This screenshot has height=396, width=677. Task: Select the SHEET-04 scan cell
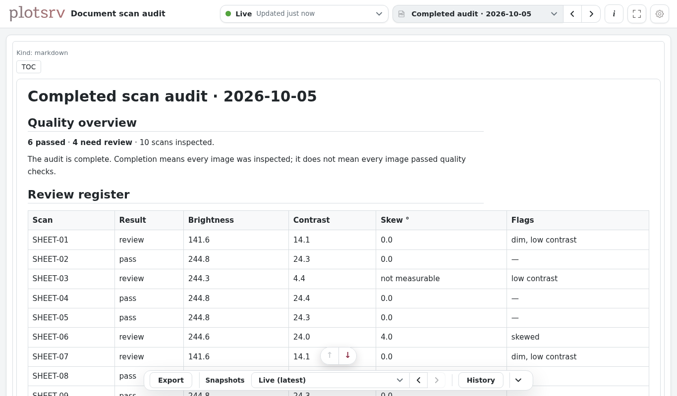click(71, 298)
